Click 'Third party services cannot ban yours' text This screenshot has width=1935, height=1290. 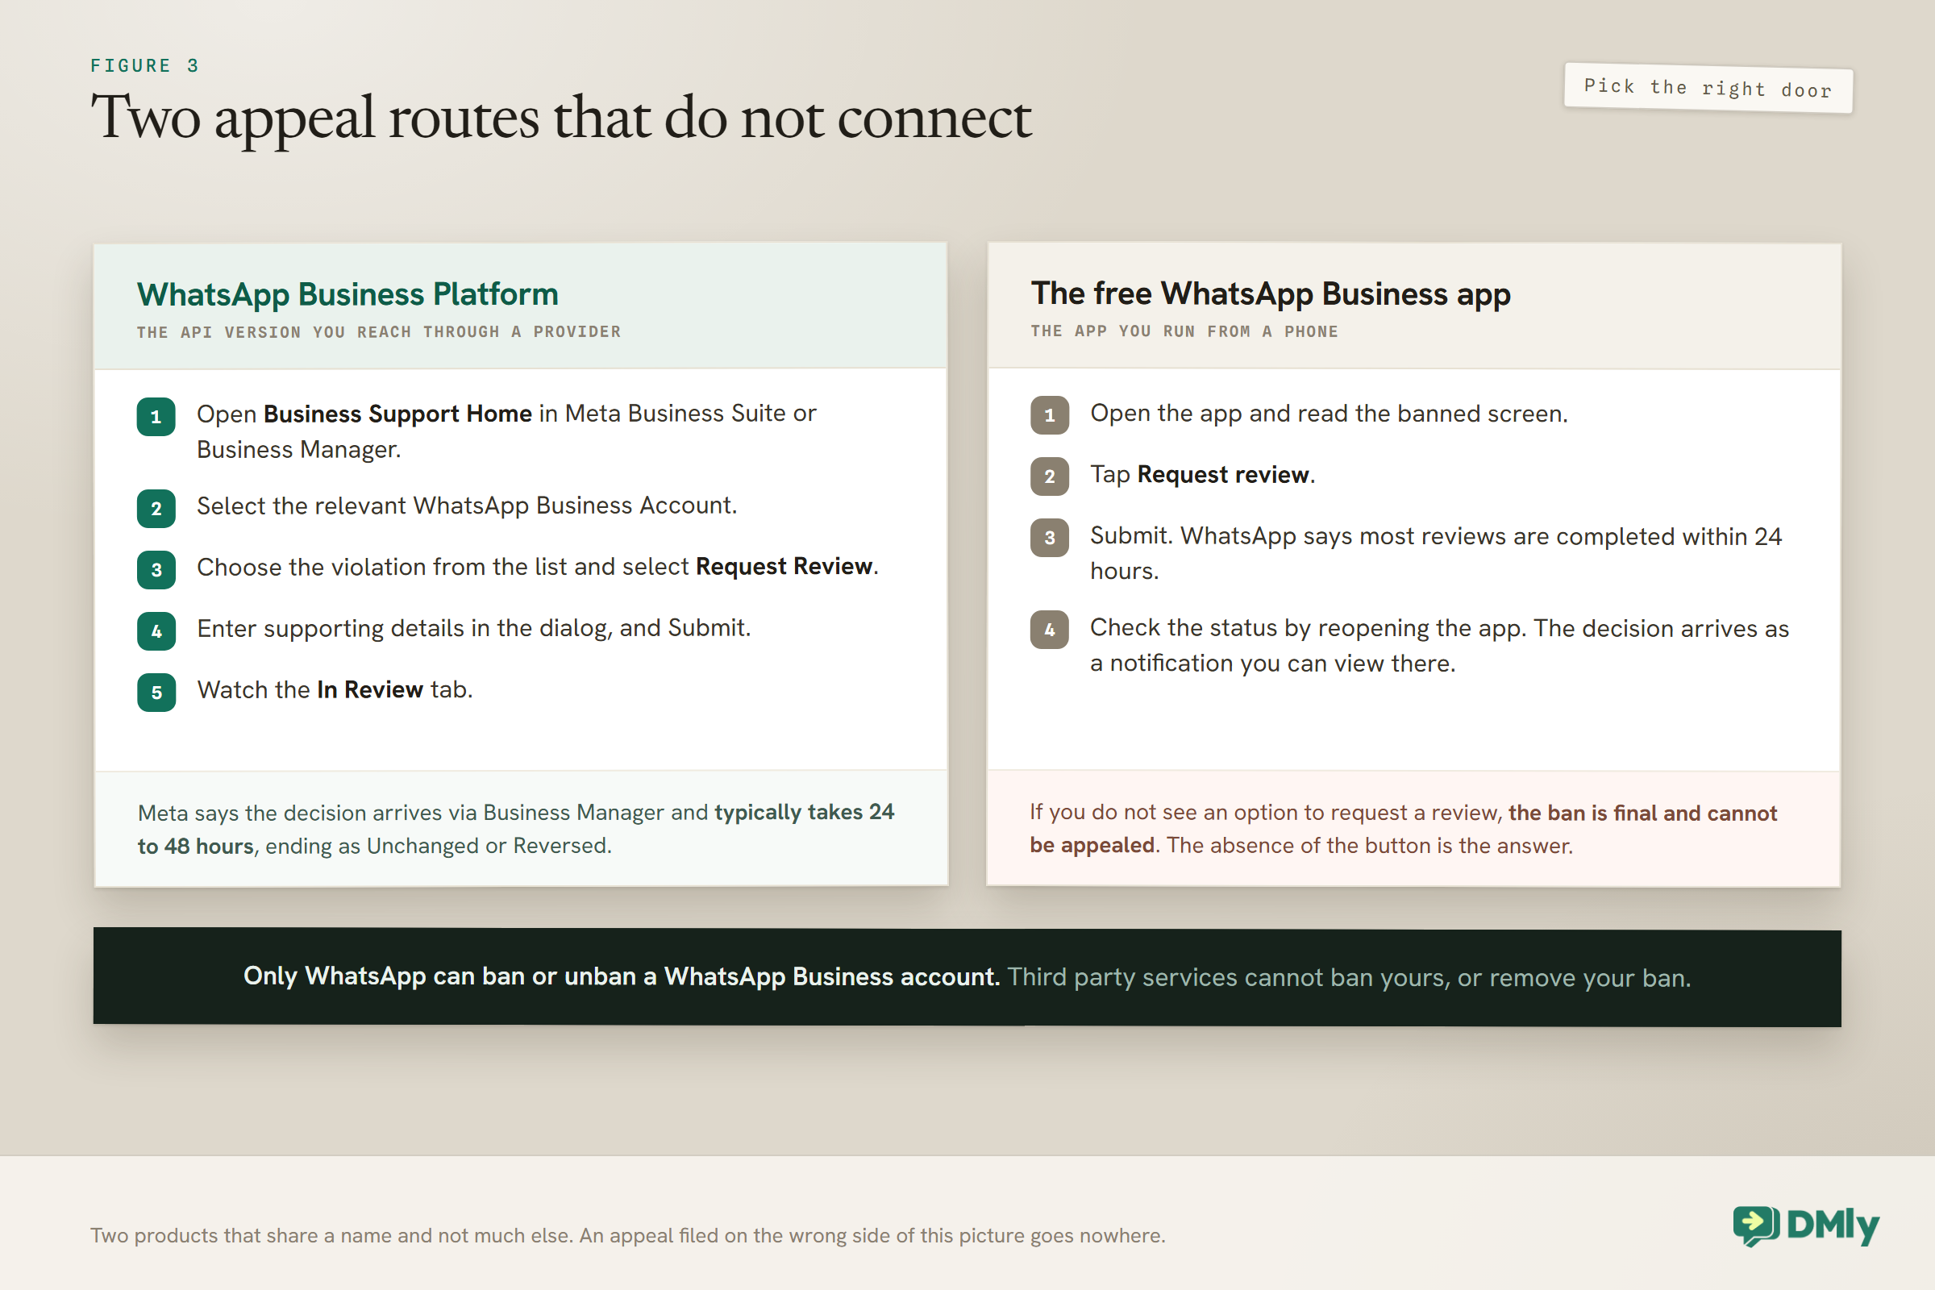[x=1348, y=977]
